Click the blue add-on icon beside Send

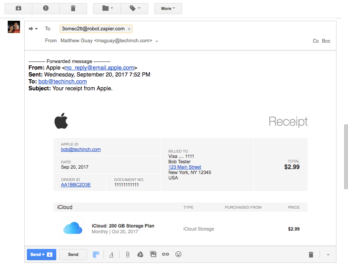pos(96,254)
